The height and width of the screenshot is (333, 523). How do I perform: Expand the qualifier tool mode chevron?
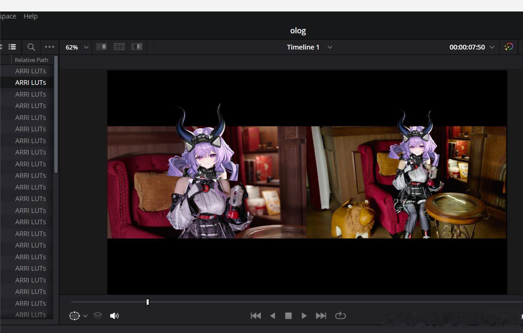85,316
